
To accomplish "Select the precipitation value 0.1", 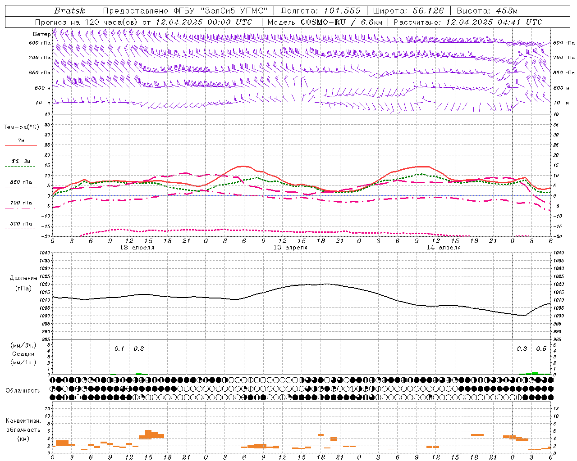I will coord(119,349).
